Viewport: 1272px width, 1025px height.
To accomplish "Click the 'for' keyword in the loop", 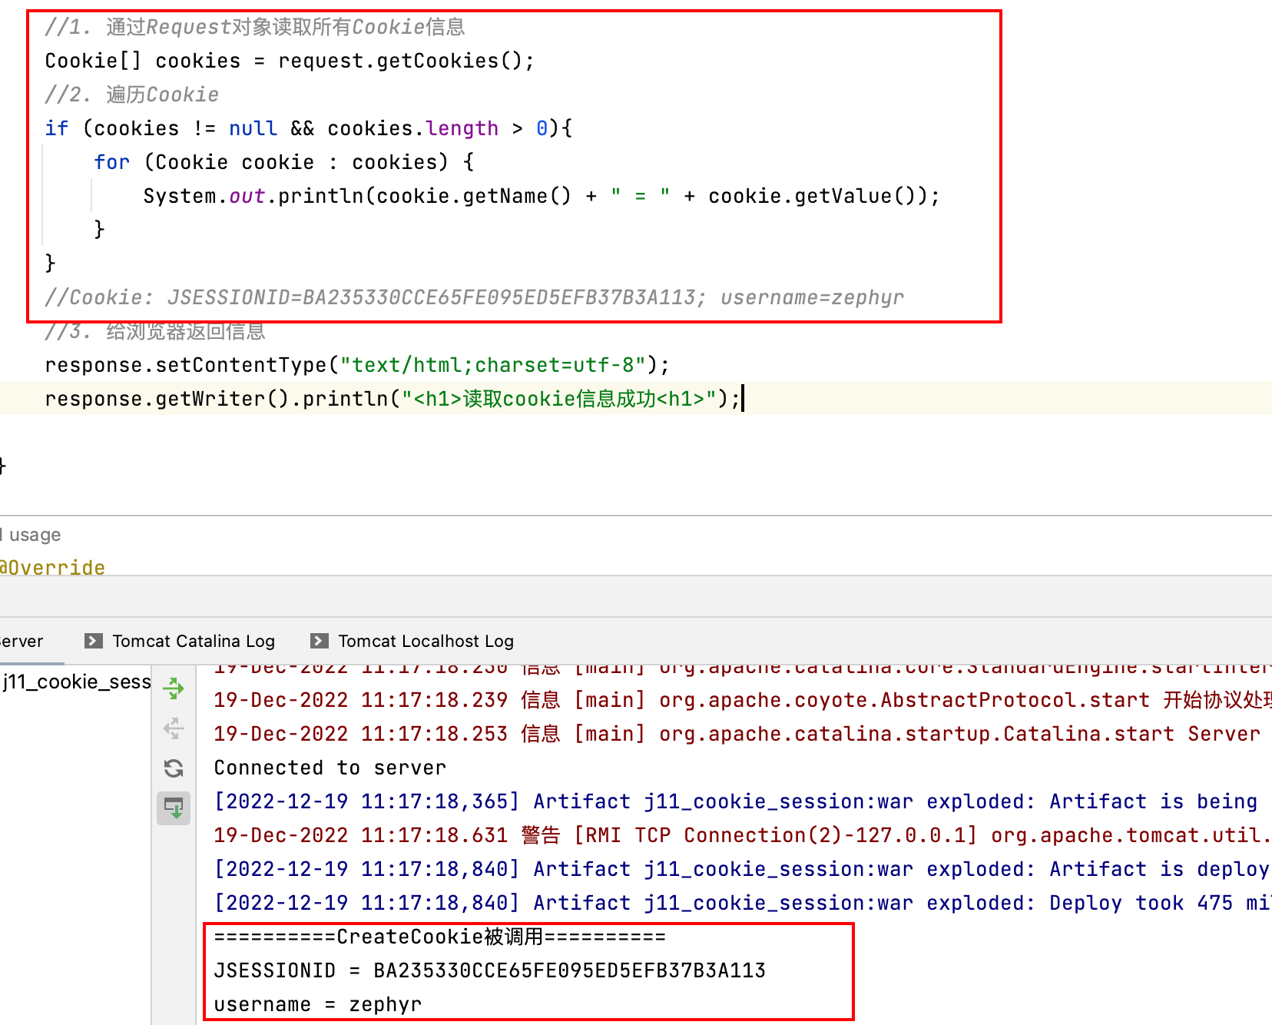I will click(x=112, y=162).
